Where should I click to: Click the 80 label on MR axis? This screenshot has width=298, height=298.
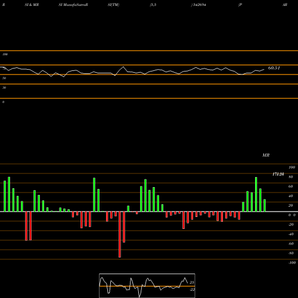[291, 177]
